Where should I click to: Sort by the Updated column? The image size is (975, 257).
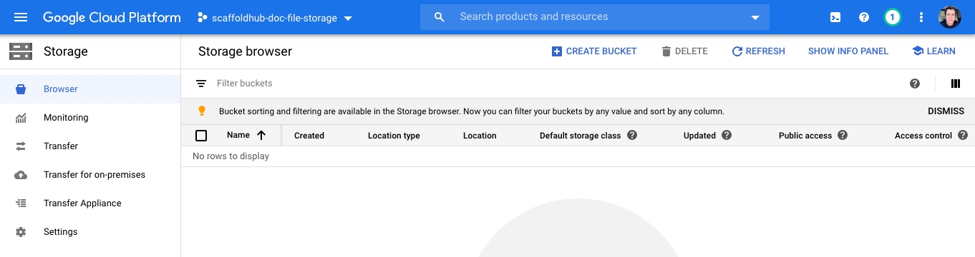(x=699, y=136)
